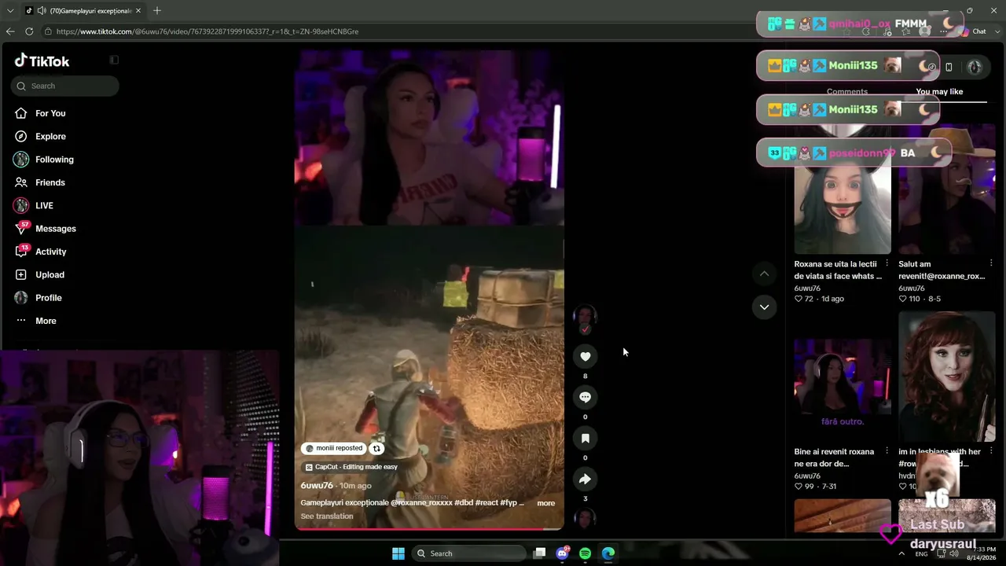Show hidden system tray icons
Screen dimensions: 1006x566
point(901,553)
